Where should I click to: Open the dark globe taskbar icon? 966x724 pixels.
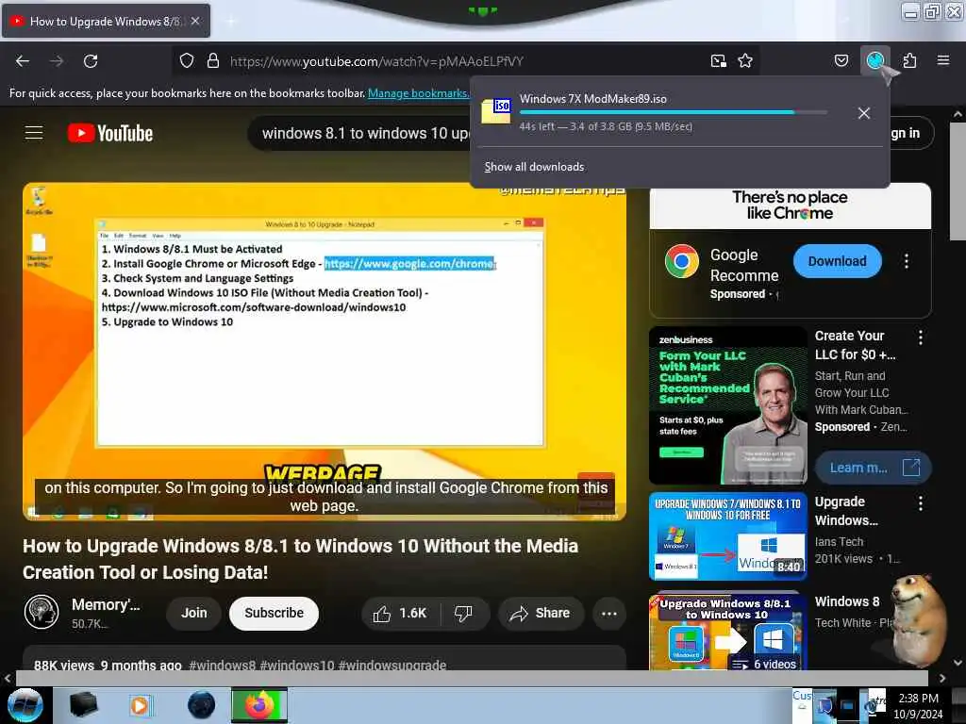201,705
